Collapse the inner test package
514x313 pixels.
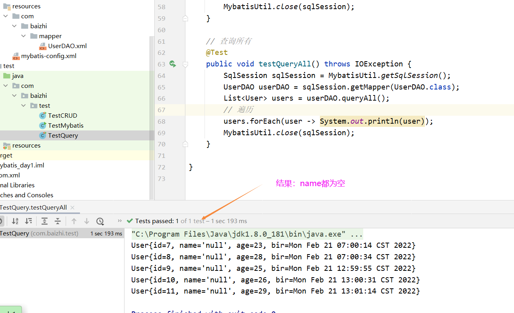[x=23, y=105]
